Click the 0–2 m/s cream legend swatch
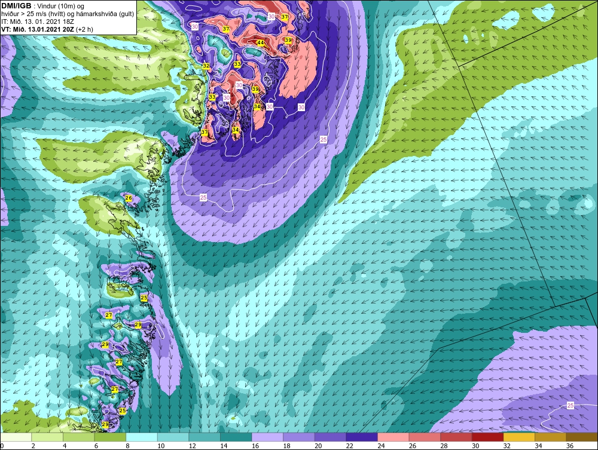Viewport: 598px width, 450px height. [16, 437]
